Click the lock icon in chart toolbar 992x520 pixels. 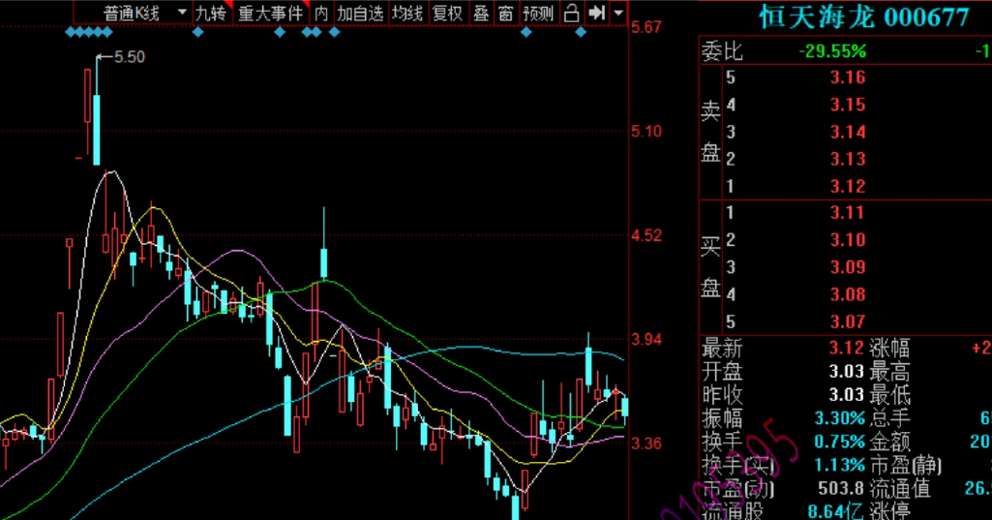[x=571, y=13]
